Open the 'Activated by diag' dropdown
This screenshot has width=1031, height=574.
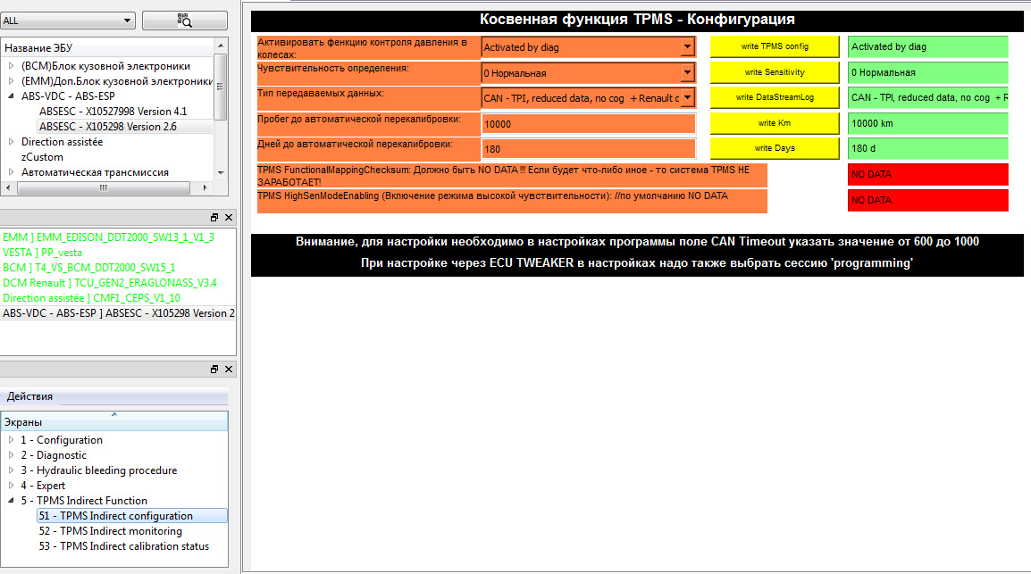(686, 46)
